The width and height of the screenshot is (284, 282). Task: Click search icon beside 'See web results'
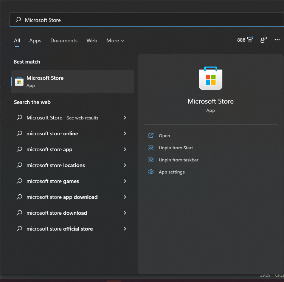(19, 118)
